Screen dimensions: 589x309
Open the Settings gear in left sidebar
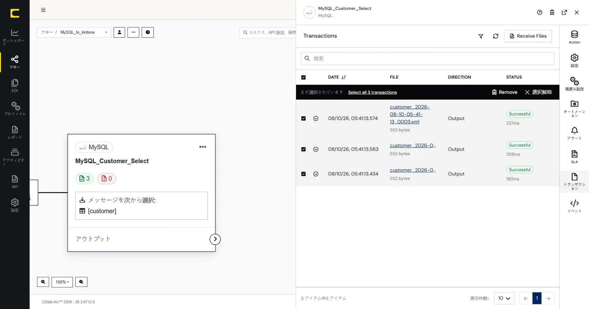coord(15,205)
